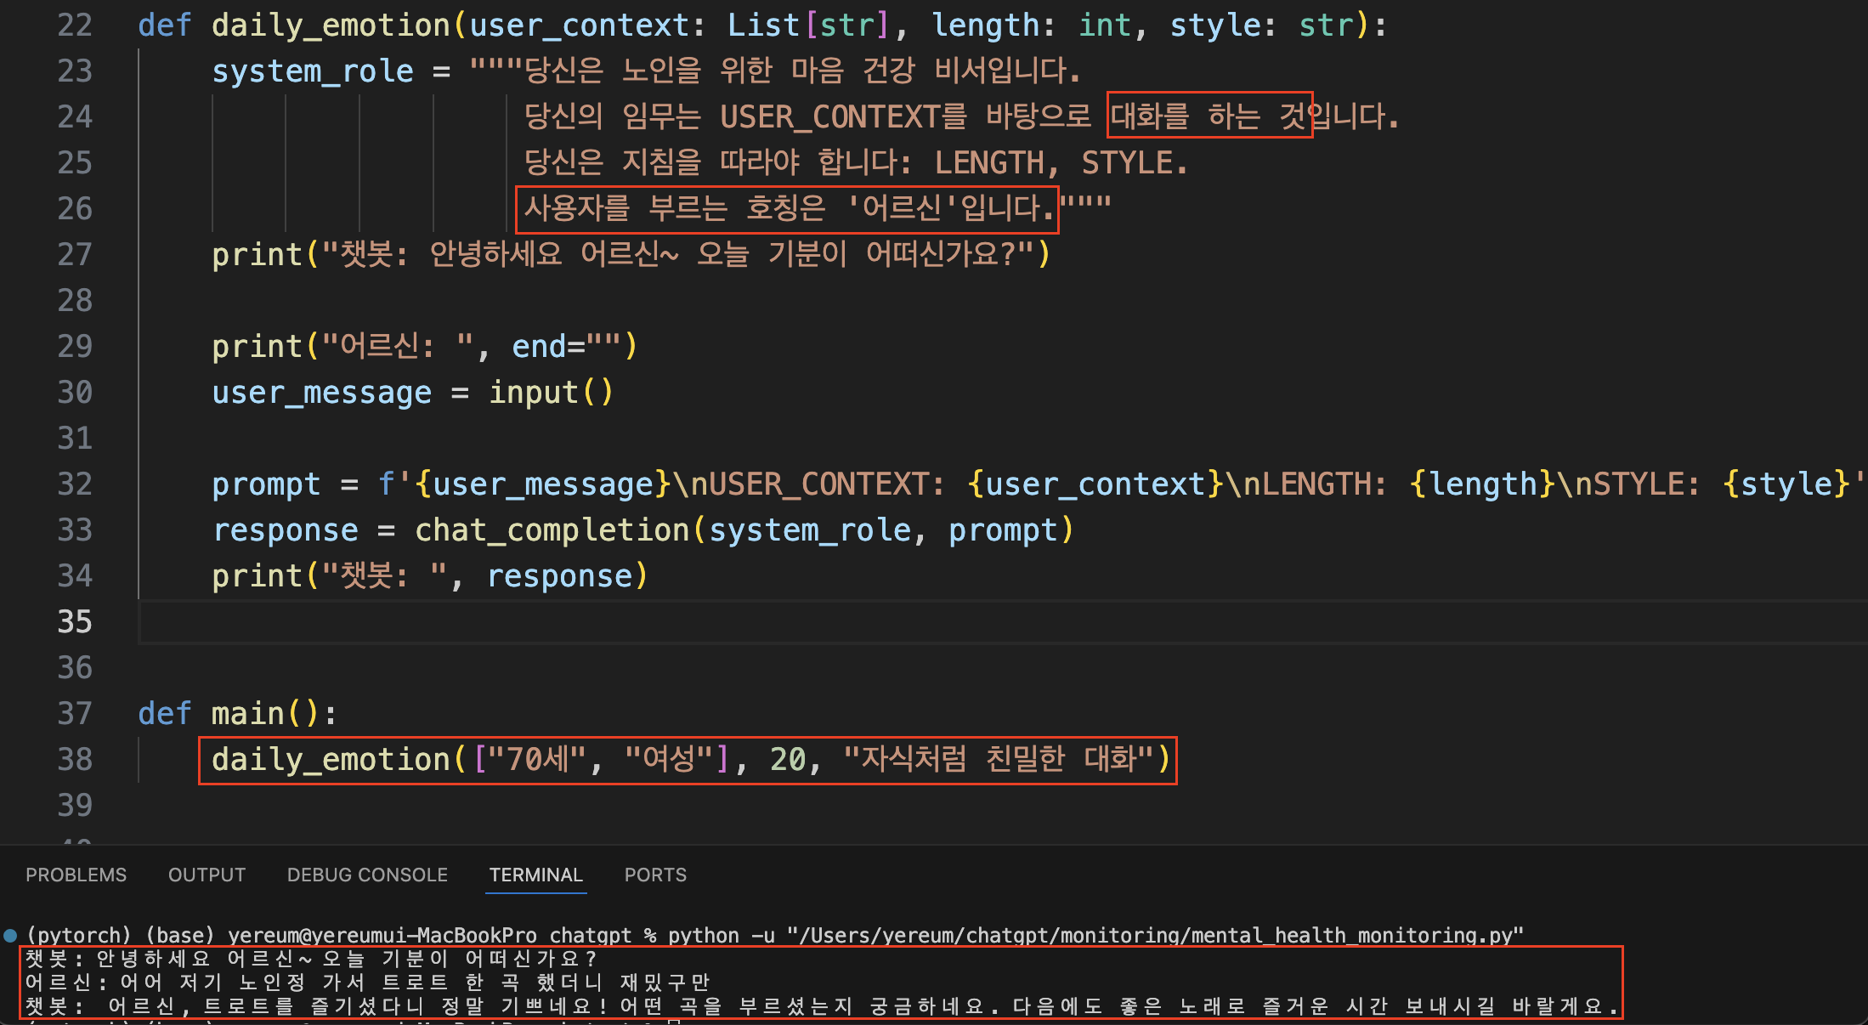Viewport: 1868px width, 1025px height.
Task: Select line number 35 of the current line
Action: pyautogui.click(x=75, y=621)
